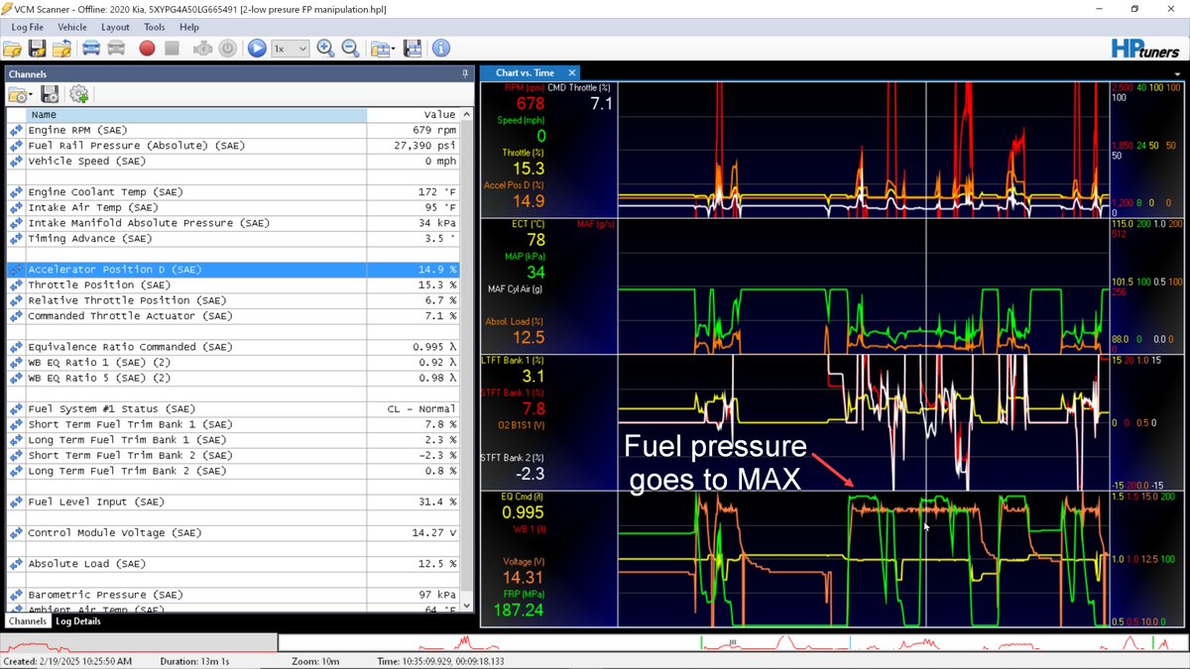Select Intake Manifold Absolute Pressure (SAE) row
The width and height of the screenshot is (1190, 669).
233,223
